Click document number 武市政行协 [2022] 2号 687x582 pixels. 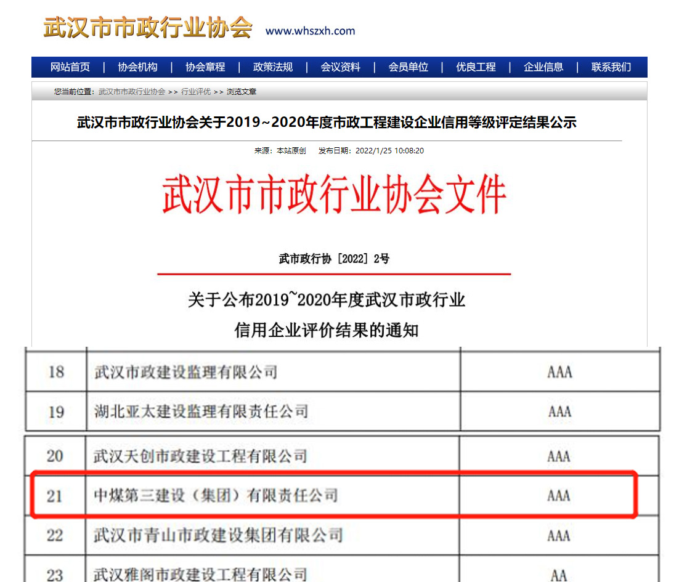pos(334,259)
